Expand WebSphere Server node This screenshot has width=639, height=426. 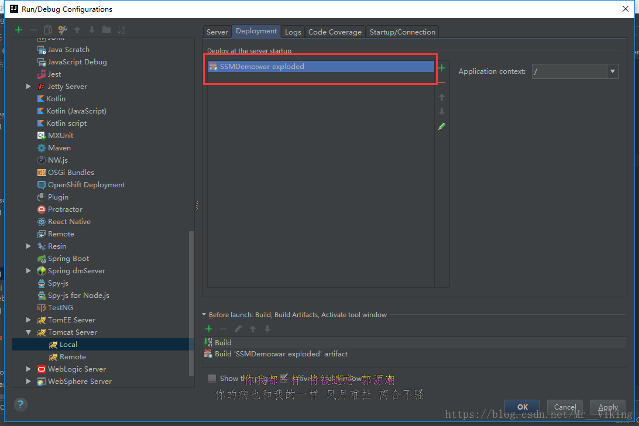point(28,381)
